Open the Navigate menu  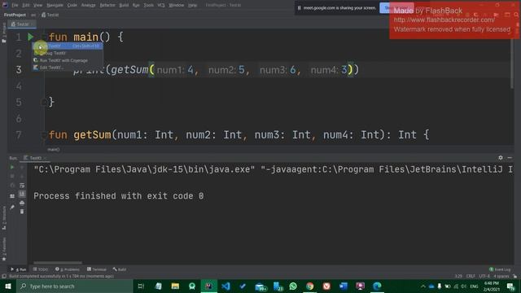(55, 5)
